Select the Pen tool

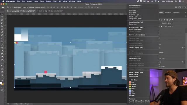[x=2, y=60]
